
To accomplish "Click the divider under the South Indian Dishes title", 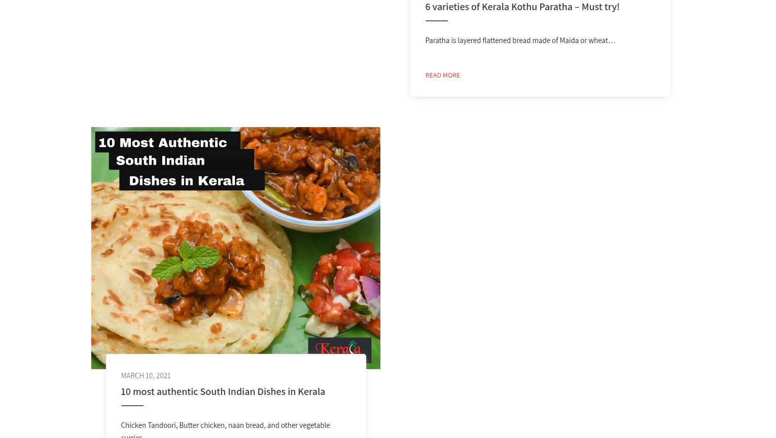I will tap(132, 406).
